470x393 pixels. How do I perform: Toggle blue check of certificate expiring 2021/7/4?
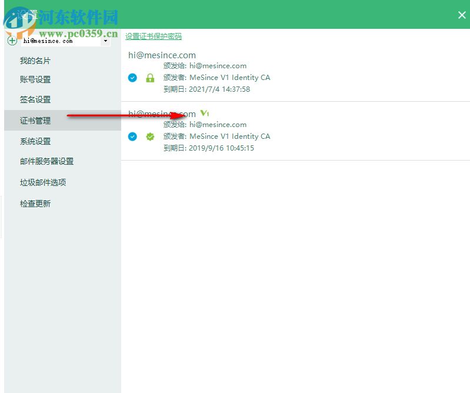click(x=132, y=78)
